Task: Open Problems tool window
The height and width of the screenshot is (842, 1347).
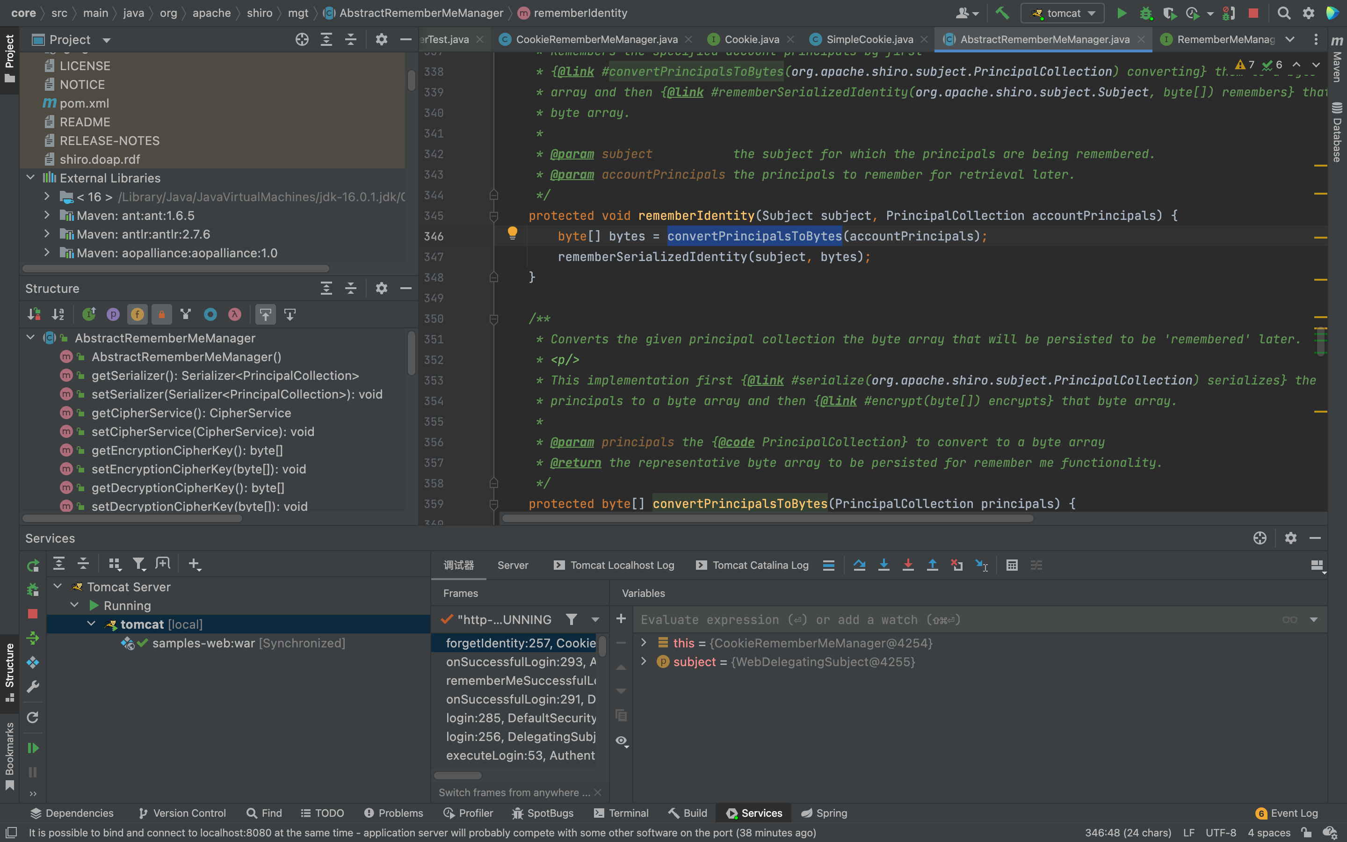Action: click(394, 813)
